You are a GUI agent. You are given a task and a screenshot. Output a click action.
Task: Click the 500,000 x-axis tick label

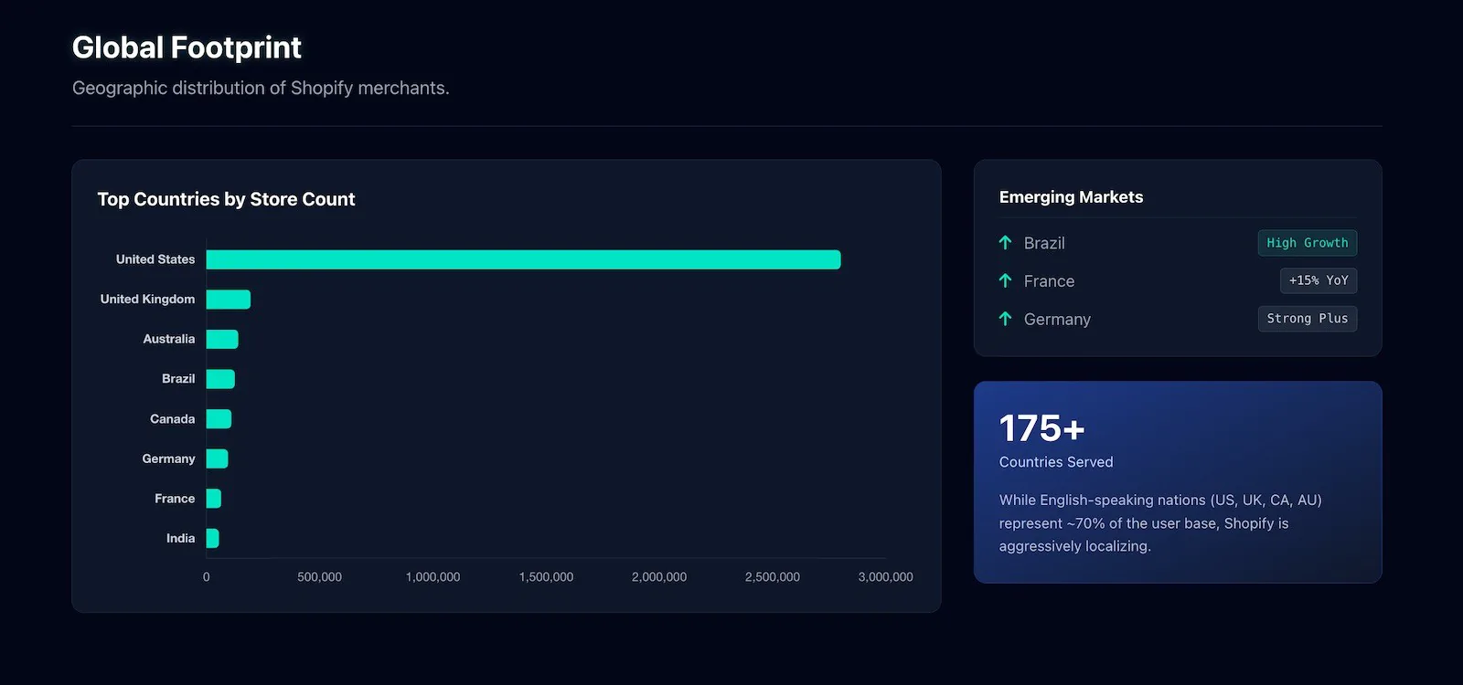(x=319, y=577)
